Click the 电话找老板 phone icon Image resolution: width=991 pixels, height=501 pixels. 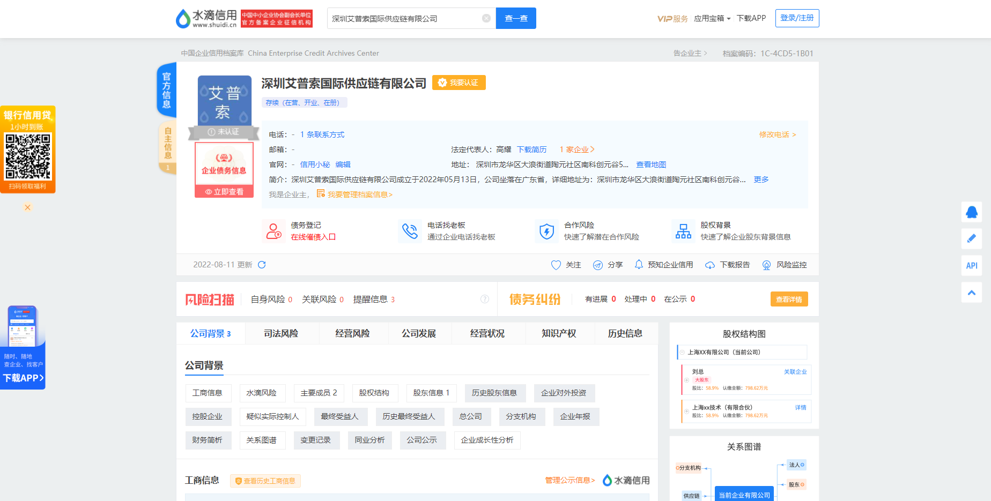coord(410,230)
